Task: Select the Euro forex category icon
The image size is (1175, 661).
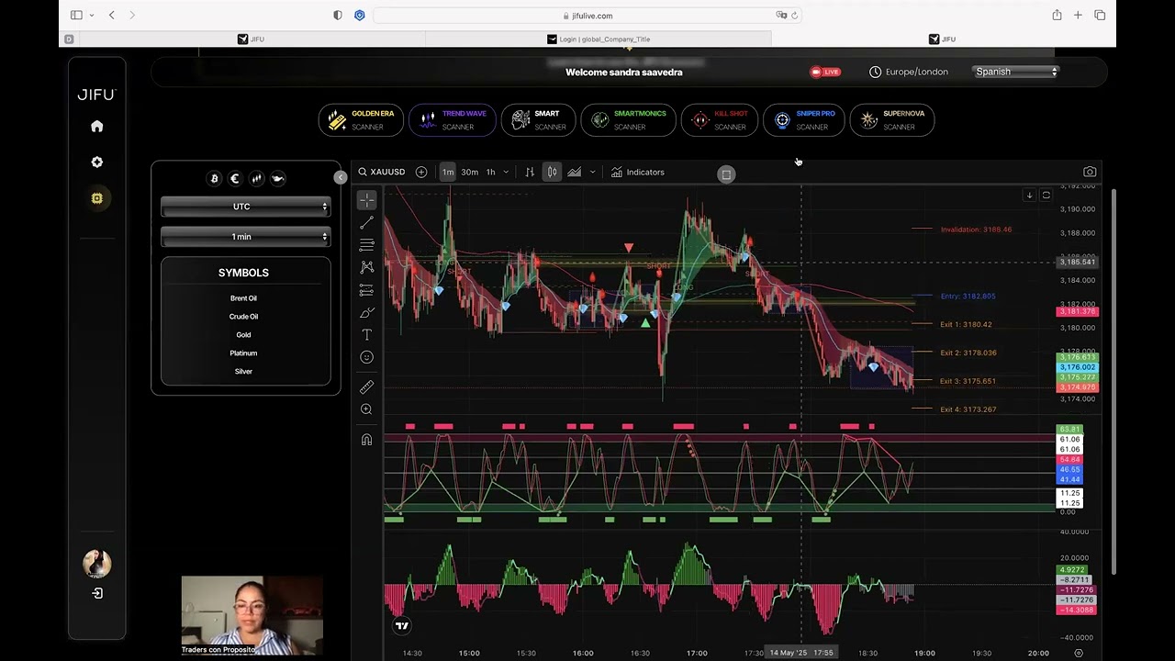Action: click(235, 179)
